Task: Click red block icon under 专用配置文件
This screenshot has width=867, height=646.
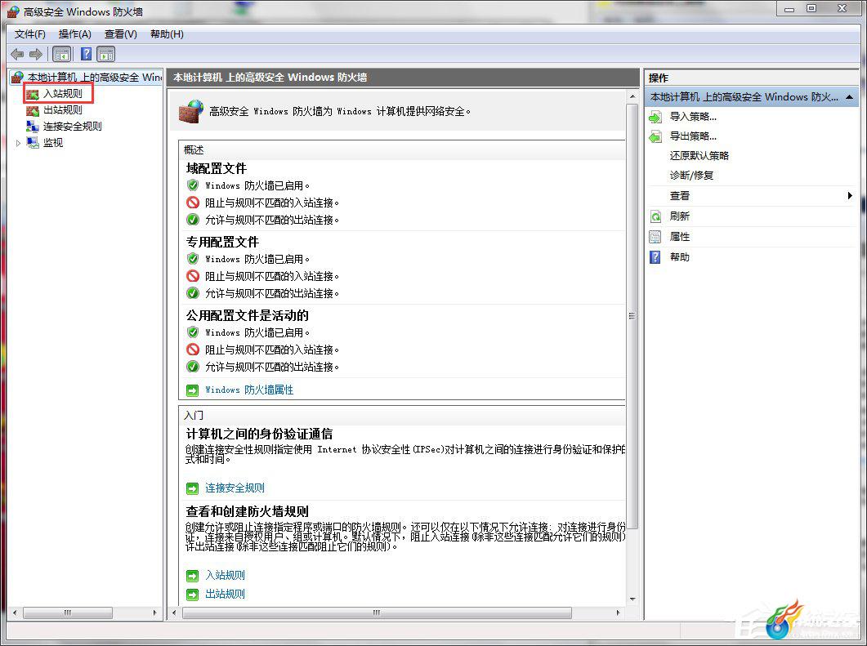Action: [x=192, y=276]
